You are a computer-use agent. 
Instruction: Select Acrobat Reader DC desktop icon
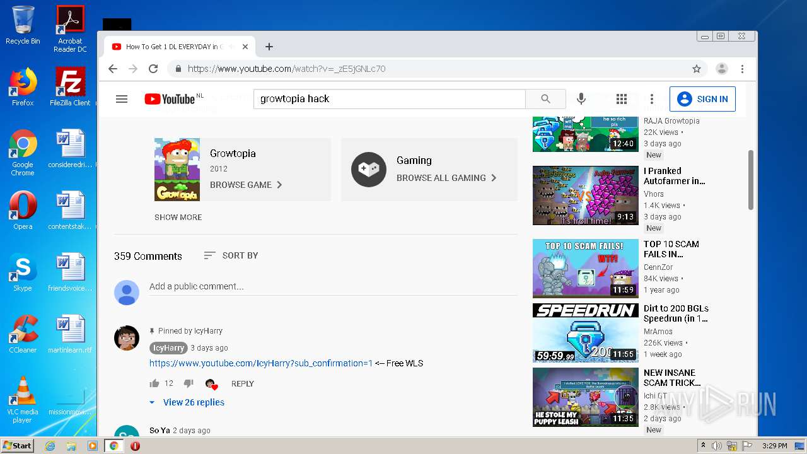pyautogui.click(x=70, y=29)
